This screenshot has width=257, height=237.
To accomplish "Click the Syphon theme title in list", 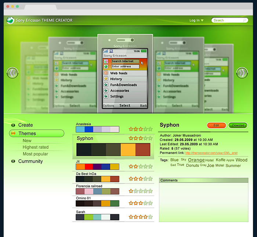I will coord(85,138).
